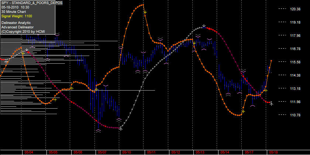Select the 05/07 date marker
The image size is (310, 155).
[102, 152]
